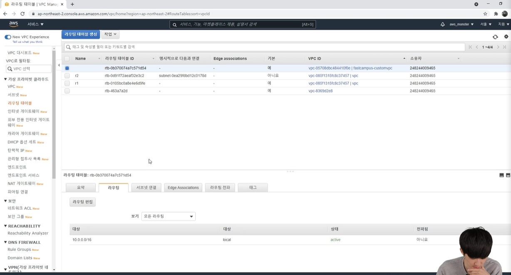Refresh the route tables list
Screen dimensions: 511x275
coord(495,37)
